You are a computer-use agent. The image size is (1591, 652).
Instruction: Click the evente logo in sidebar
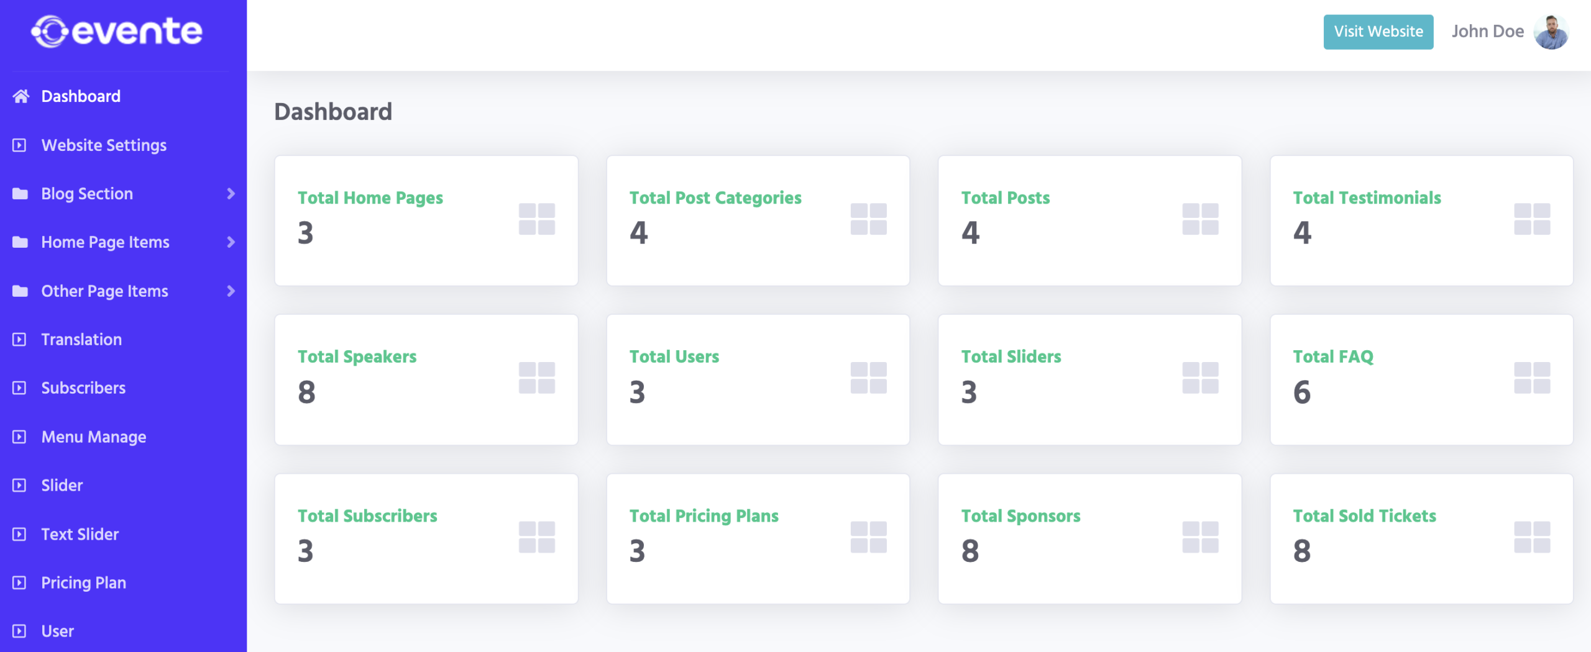click(x=117, y=32)
